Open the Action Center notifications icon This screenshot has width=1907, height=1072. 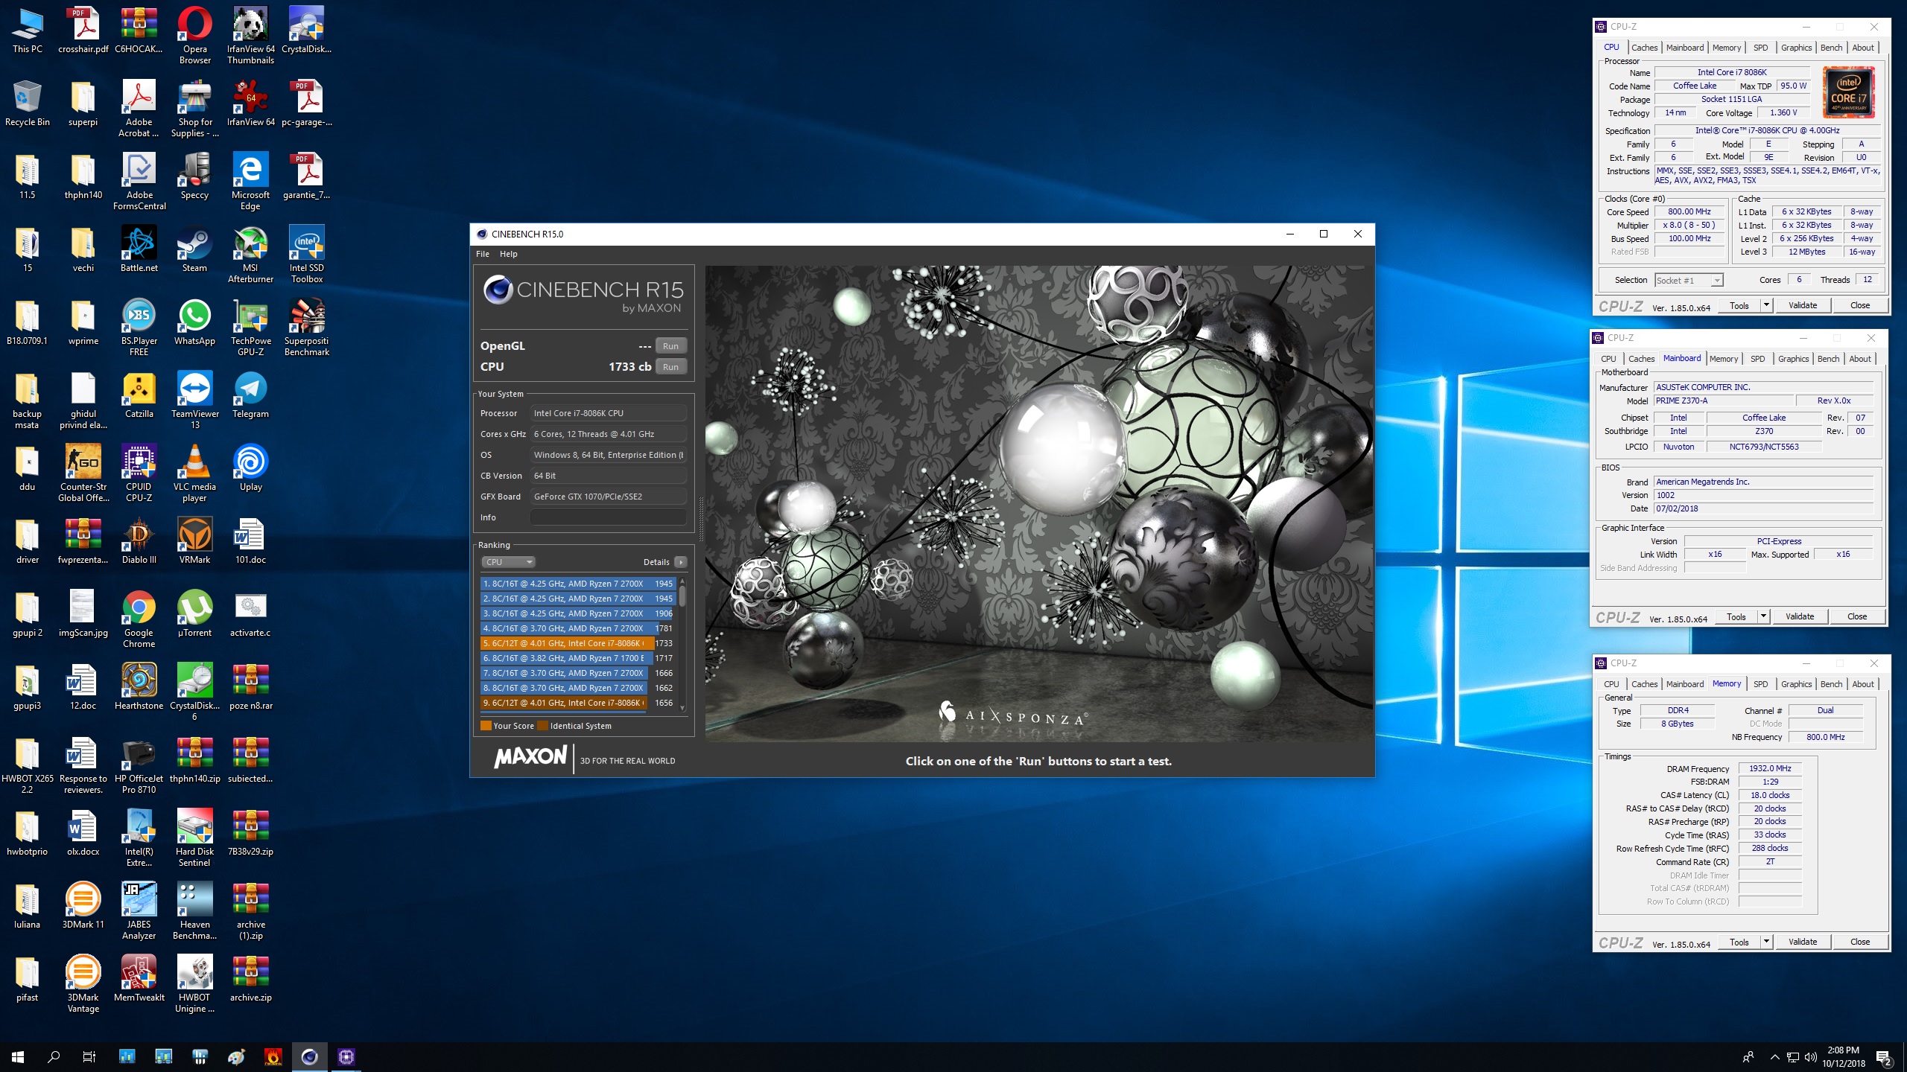[x=1884, y=1057]
